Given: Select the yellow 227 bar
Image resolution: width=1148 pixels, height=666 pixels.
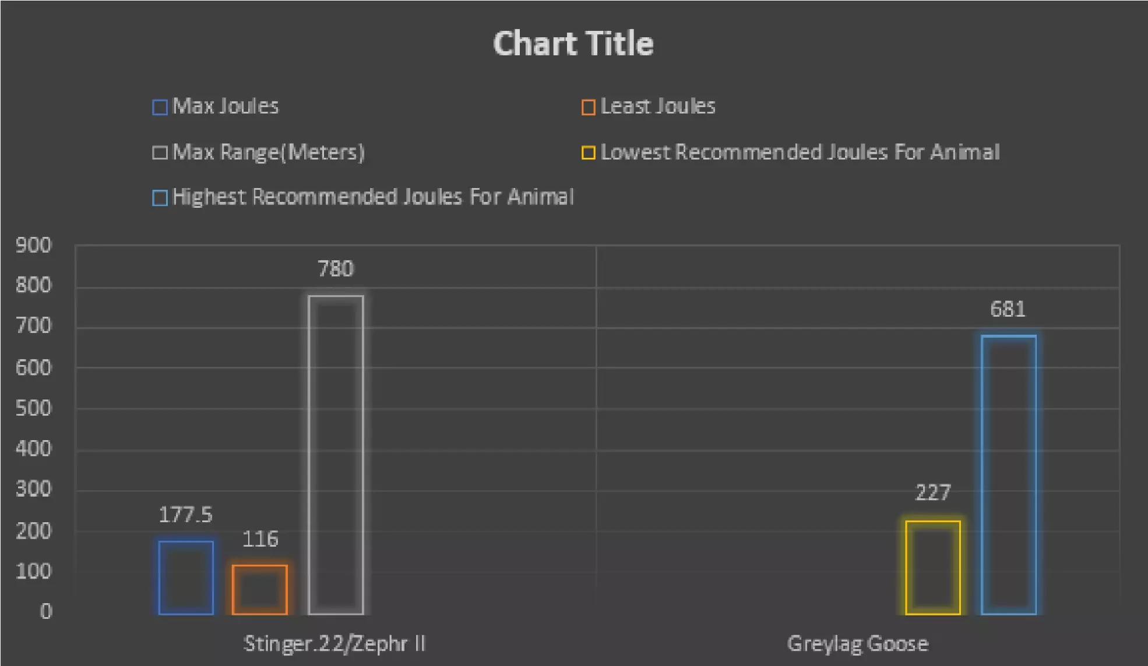Looking at the screenshot, I should coord(932,568).
